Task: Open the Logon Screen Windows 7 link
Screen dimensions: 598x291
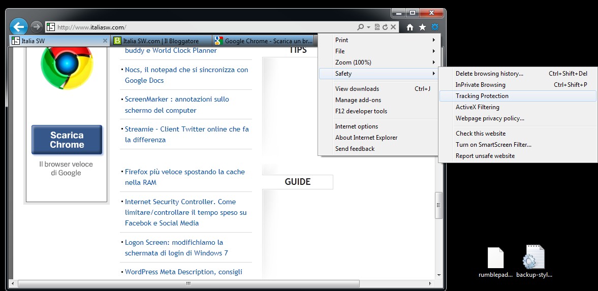Action: (176, 247)
